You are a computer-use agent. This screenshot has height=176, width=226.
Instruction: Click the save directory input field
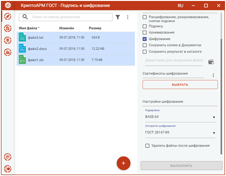tap(174, 61)
